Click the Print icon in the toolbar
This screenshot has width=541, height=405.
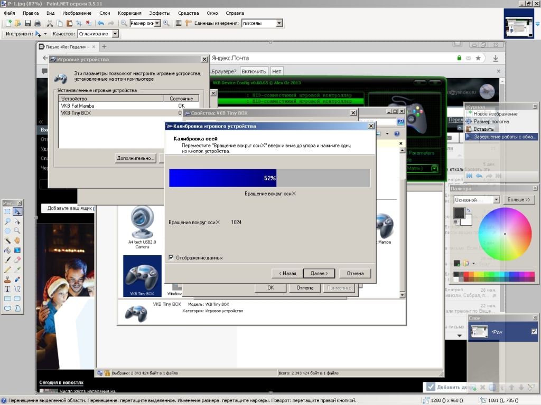38,23
